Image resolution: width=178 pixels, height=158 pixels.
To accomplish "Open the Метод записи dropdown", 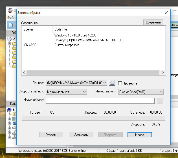I will click(x=141, y=92).
